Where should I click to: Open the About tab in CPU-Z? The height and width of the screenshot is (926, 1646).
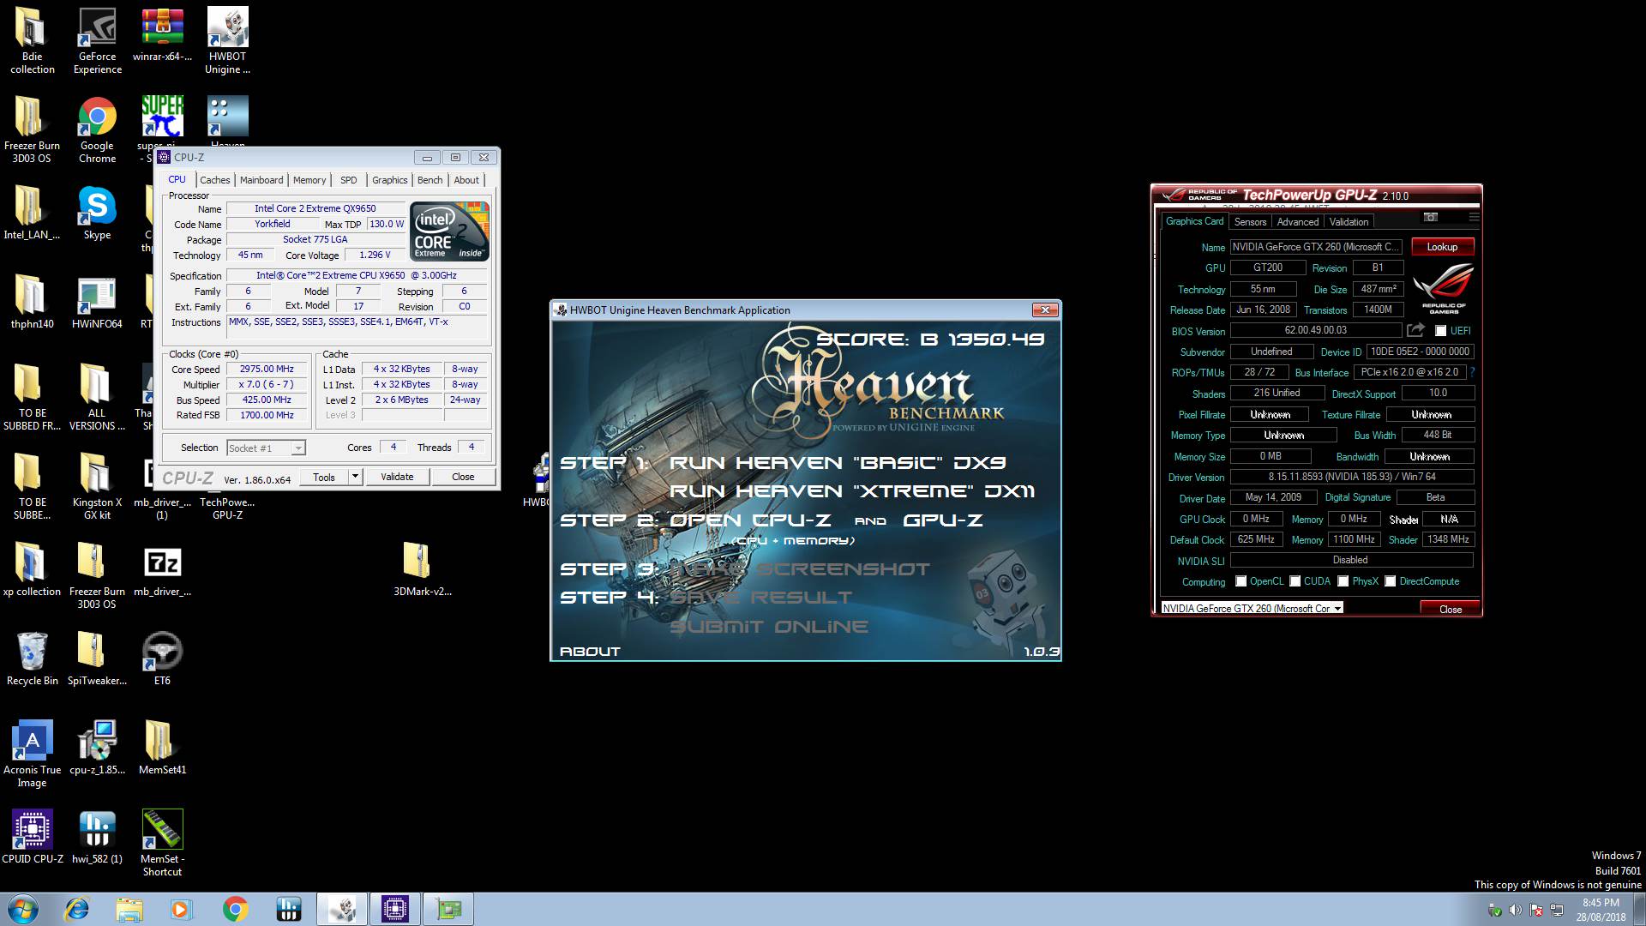tap(466, 180)
